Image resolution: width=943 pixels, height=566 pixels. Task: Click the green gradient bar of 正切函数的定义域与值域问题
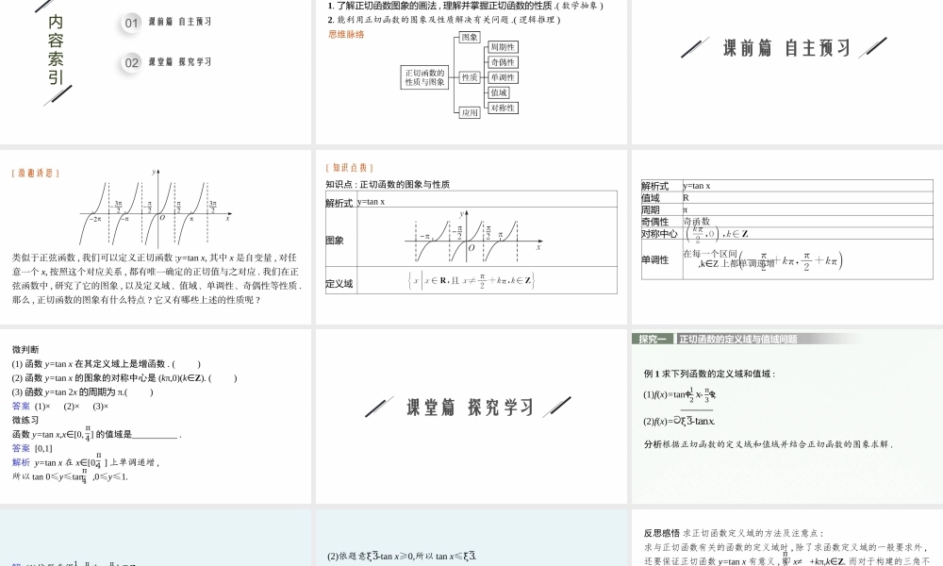coord(745,337)
